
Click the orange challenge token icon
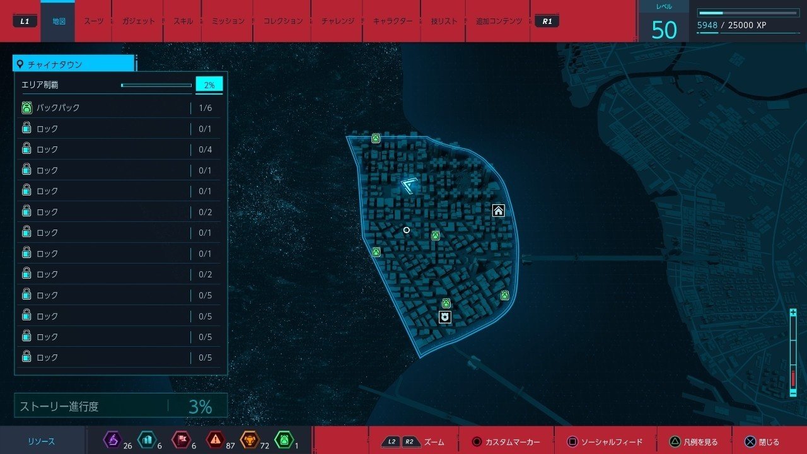click(250, 439)
